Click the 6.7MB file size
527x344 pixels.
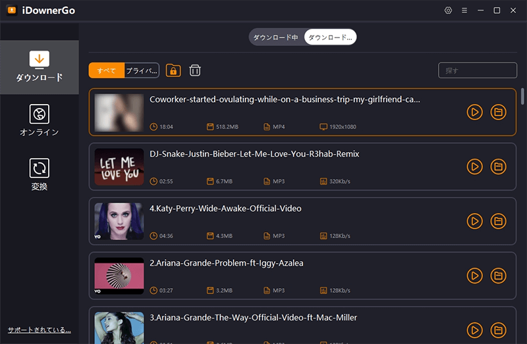[224, 182]
